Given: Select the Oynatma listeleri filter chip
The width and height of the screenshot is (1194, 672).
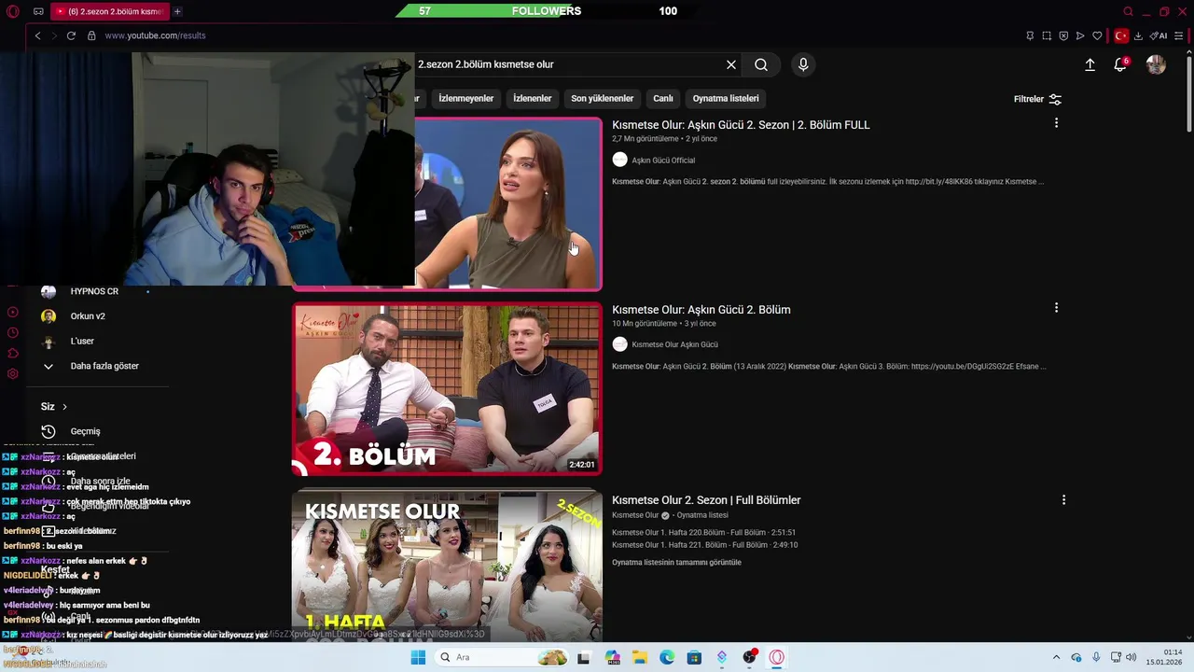Looking at the screenshot, I should (x=726, y=98).
